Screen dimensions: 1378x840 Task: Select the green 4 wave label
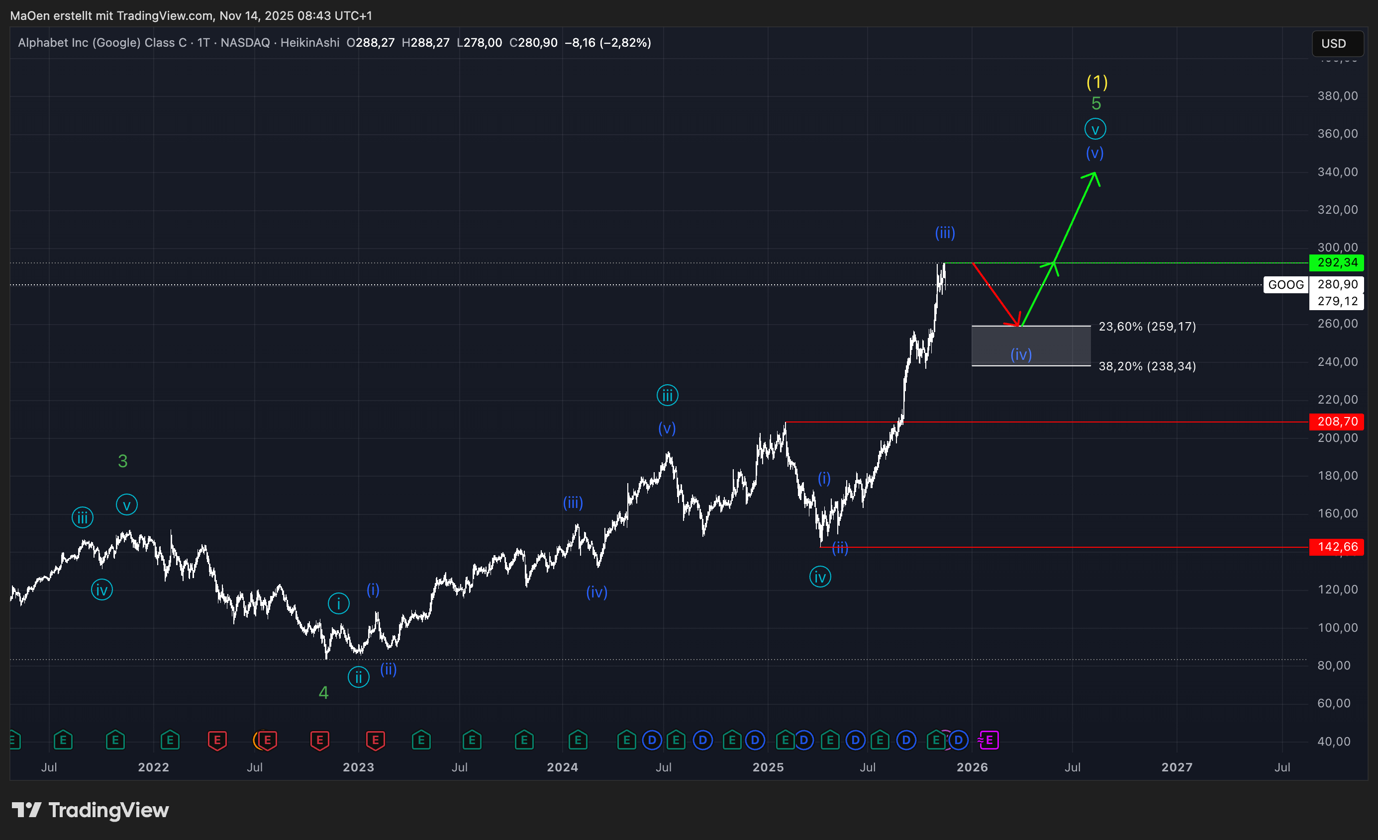click(x=323, y=693)
